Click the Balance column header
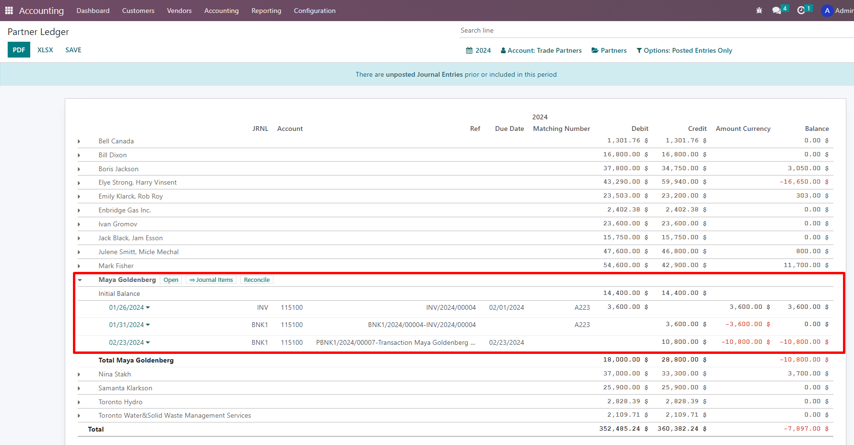The width and height of the screenshot is (854, 445). pyautogui.click(x=817, y=129)
